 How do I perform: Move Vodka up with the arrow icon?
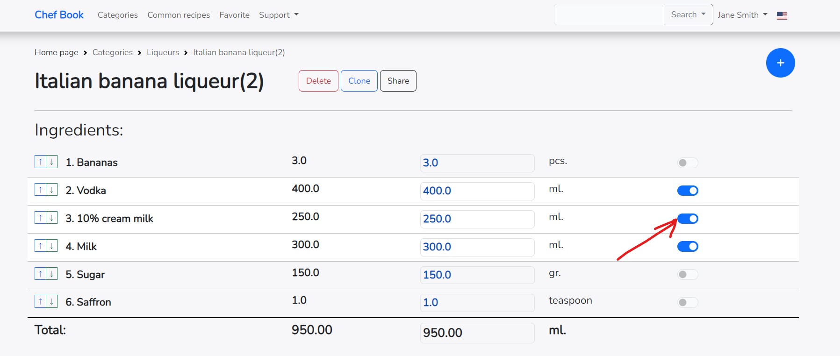click(41, 190)
